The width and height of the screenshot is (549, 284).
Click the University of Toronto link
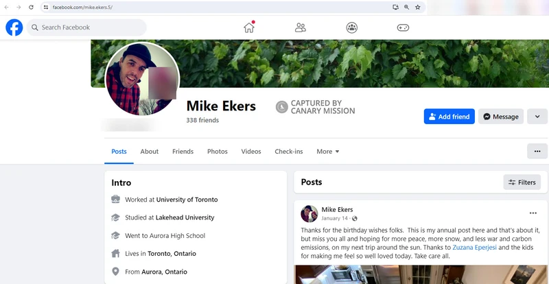[187, 200]
